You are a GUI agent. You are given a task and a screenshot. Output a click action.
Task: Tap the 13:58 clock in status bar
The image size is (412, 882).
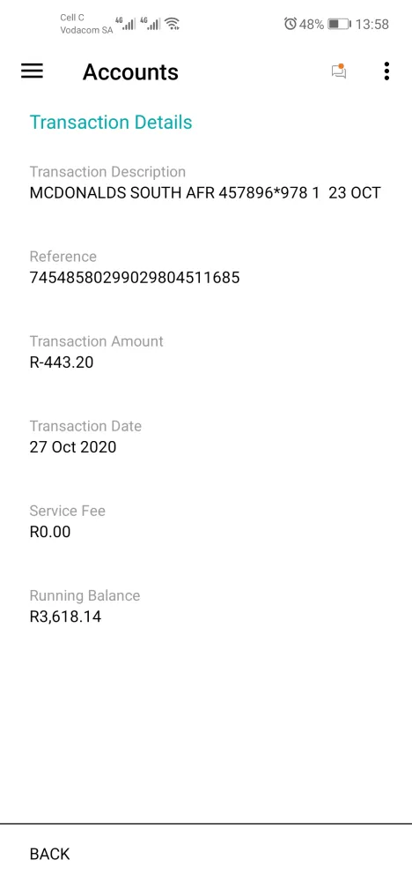[x=372, y=24]
